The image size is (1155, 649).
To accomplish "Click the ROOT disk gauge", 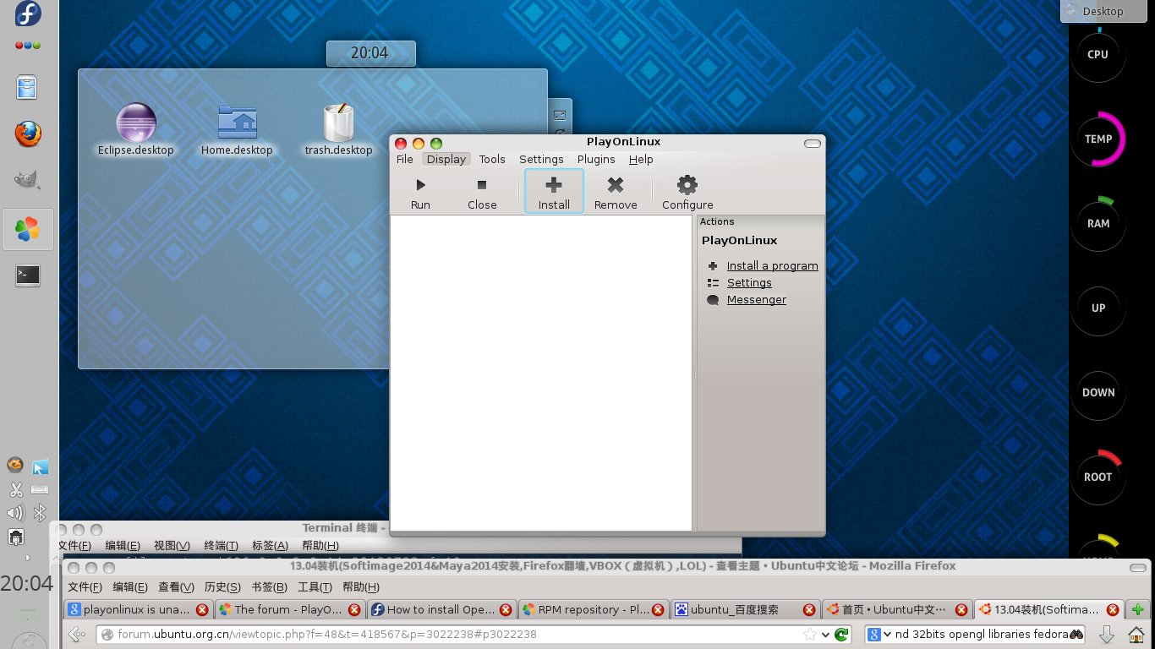I will (x=1098, y=477).
